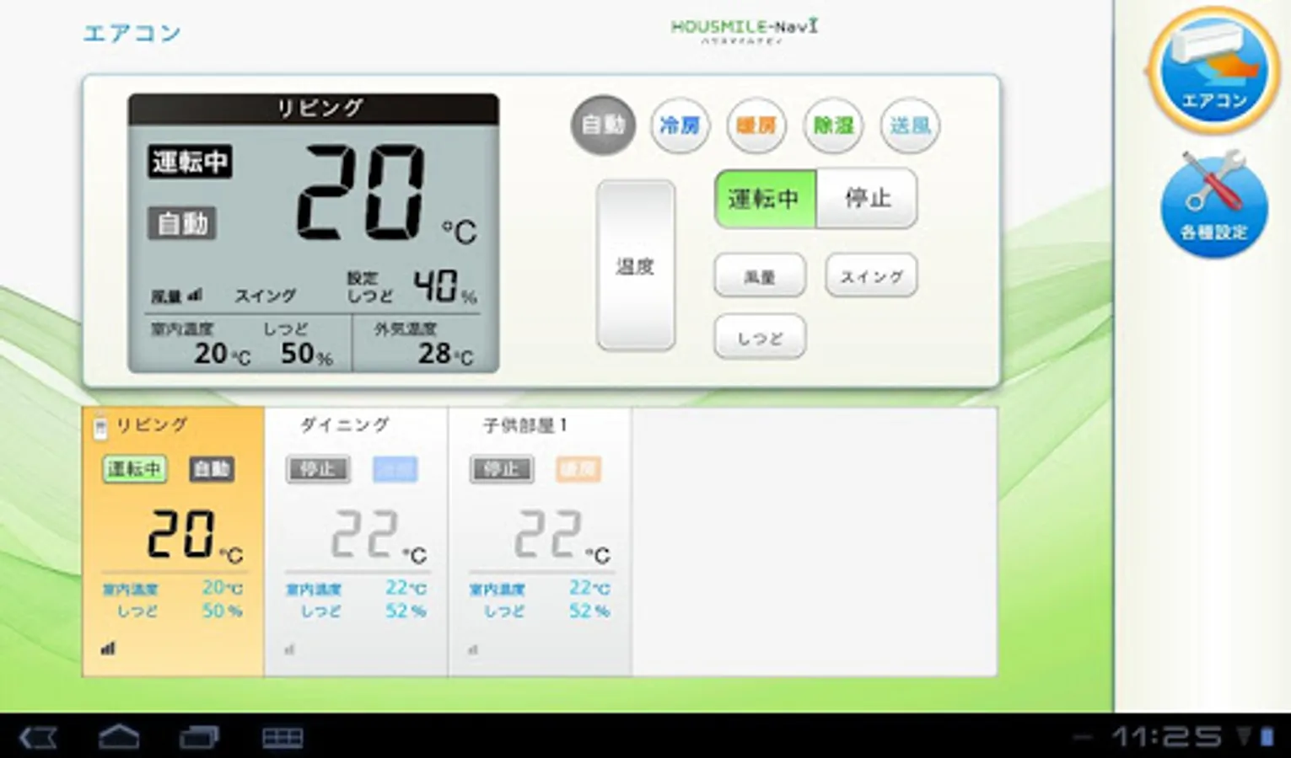1291x758 pixels.
Task: Open 各種設定 settings with wrench icon
Action: tap(1213, 204)
